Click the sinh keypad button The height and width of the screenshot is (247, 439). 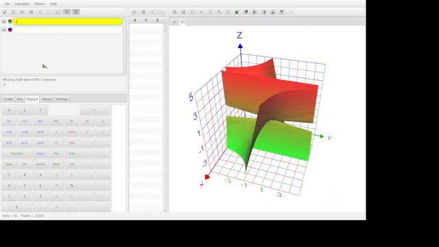(x=9, y=132)
